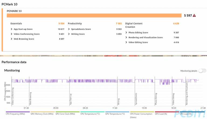
Task: Toggle GPU Memory Clock (MHz) legend series
Action: [x=43, y=113]
